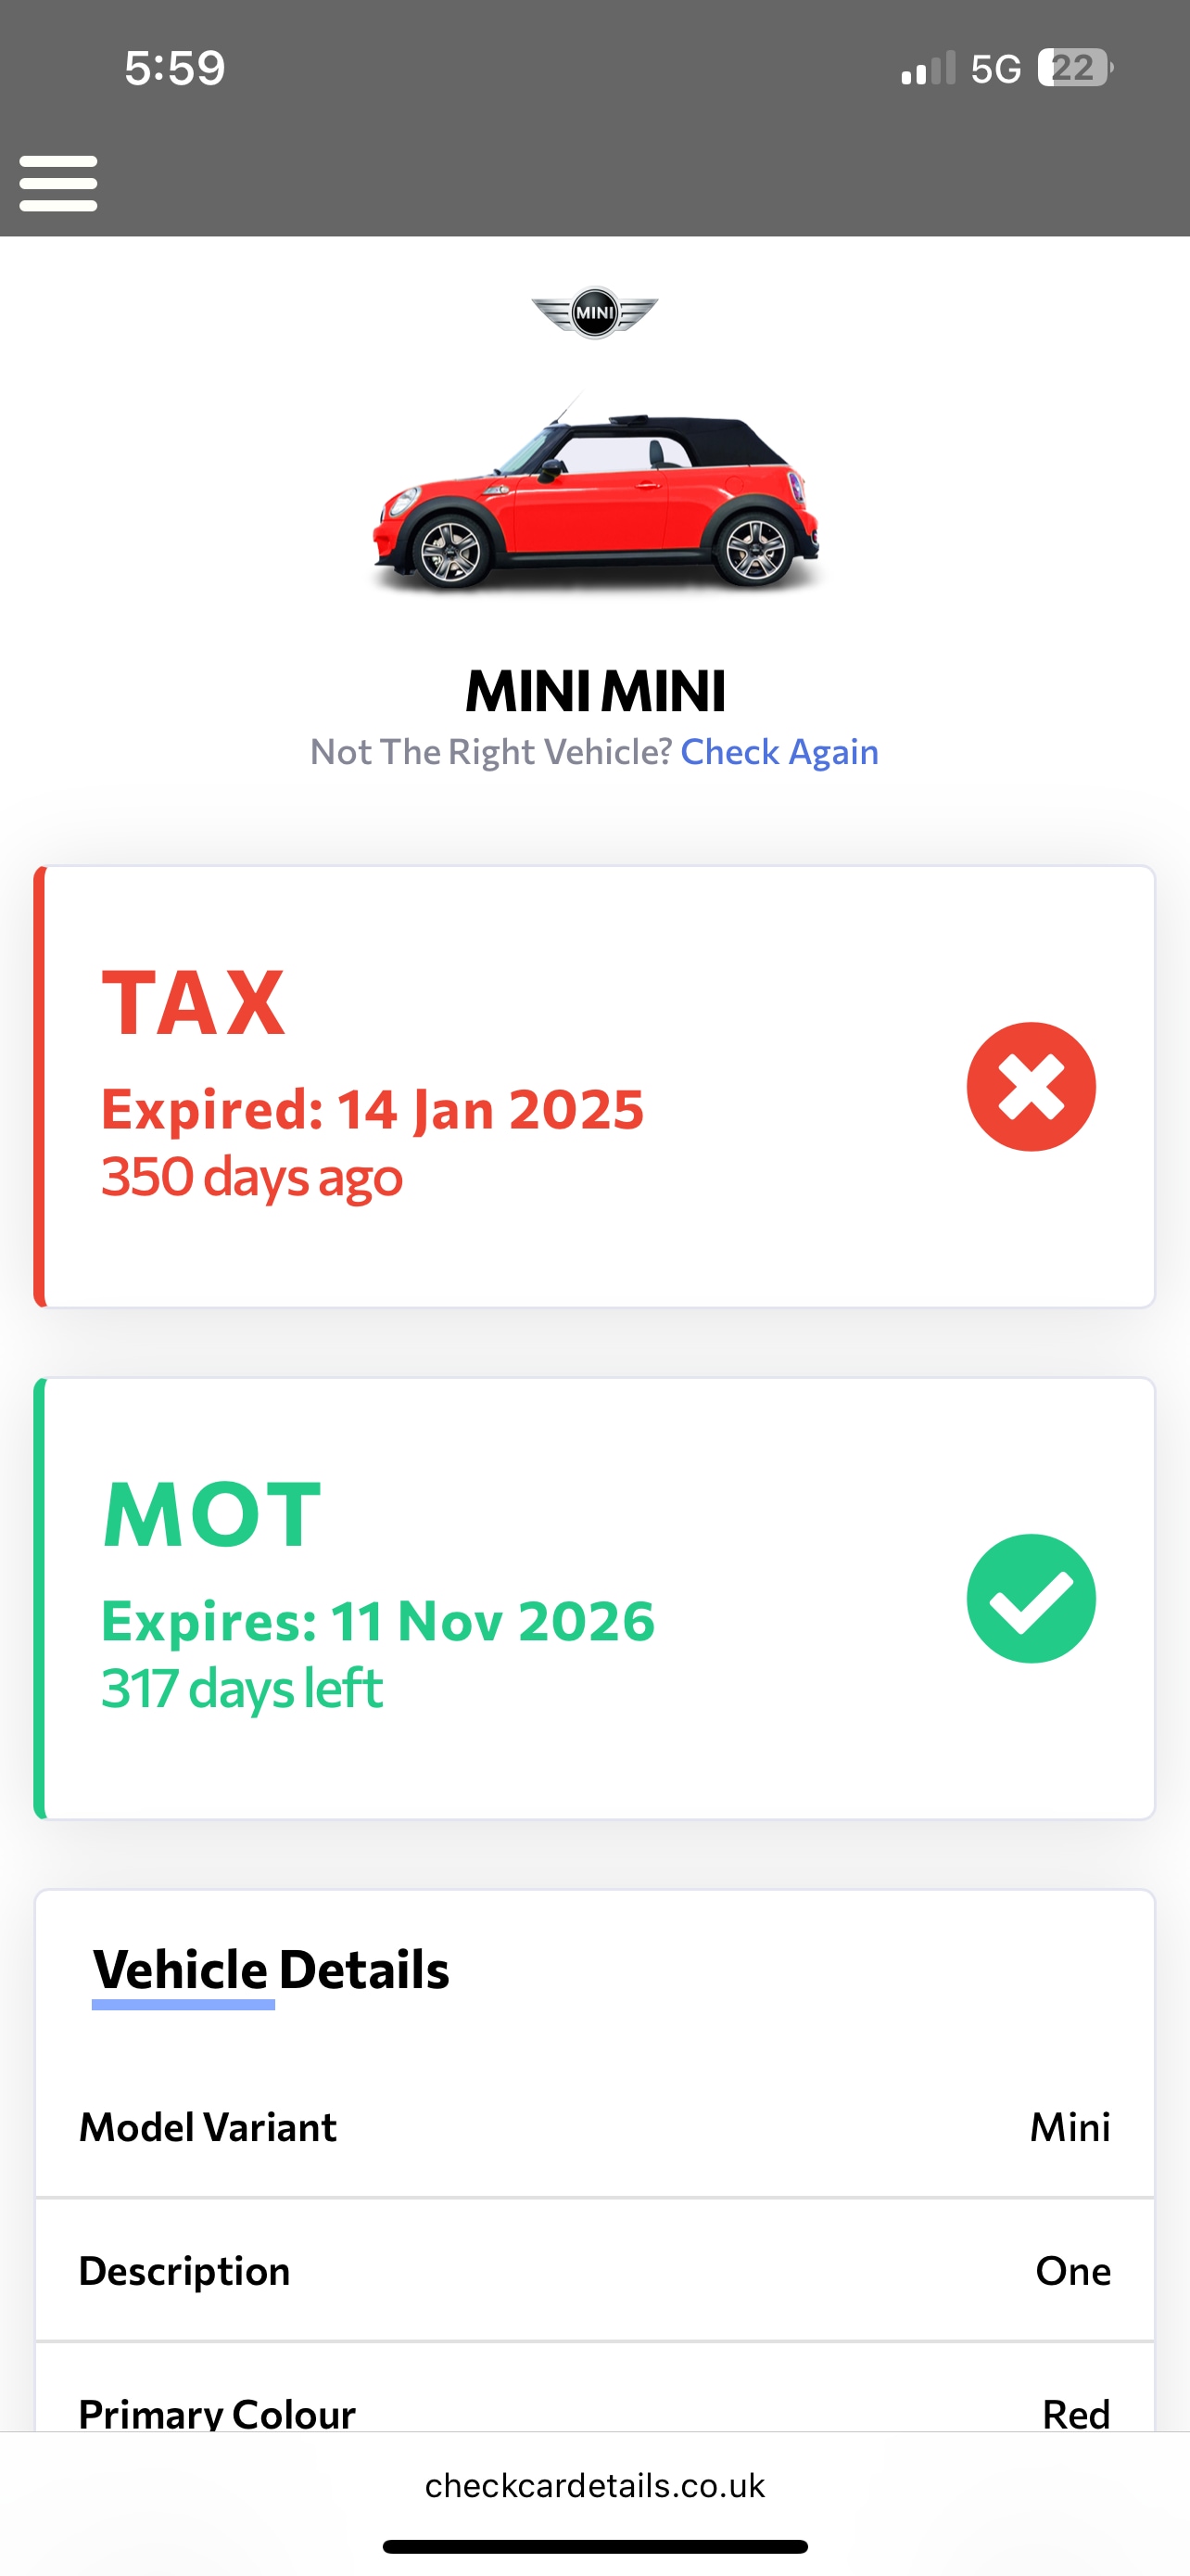Tap the MINI brand logo

[594, 313]
